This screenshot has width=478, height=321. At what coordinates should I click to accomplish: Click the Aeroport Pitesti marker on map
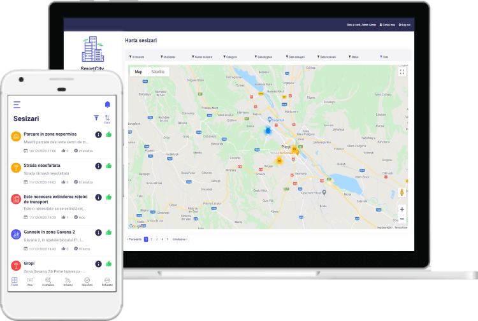324,192
